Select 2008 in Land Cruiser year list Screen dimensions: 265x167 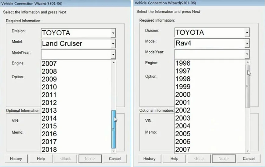click(76, 71)
